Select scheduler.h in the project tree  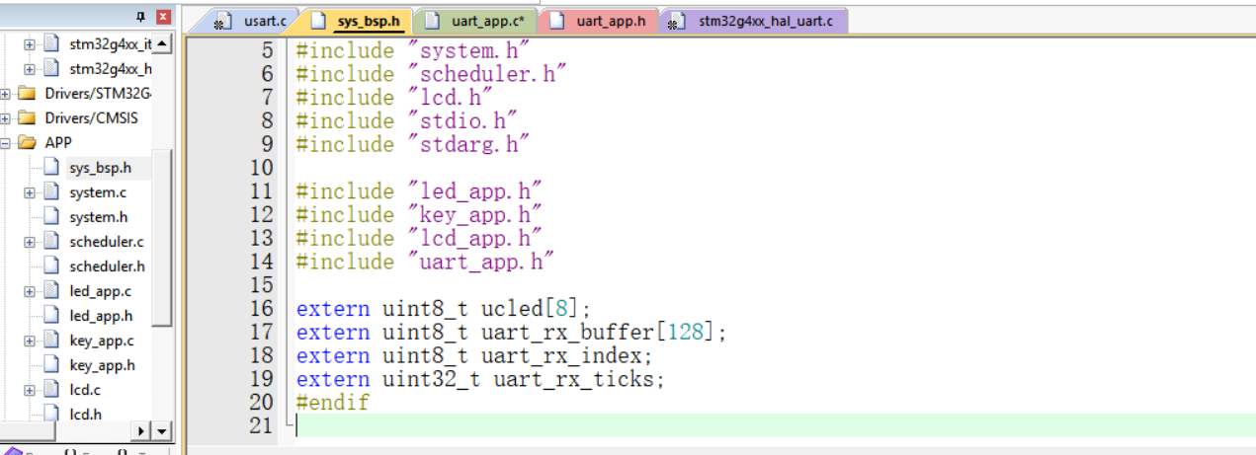click(x=108, y=266)
